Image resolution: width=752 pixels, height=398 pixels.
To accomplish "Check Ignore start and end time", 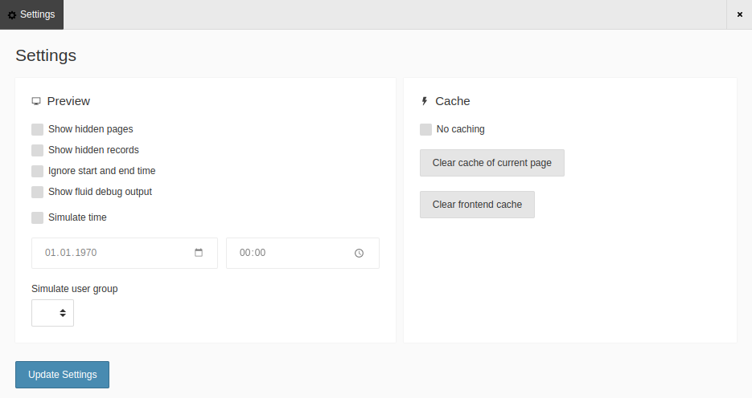I will 38,171.
